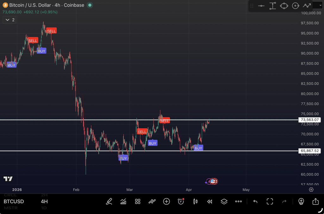This screenshot has width=324, height=214.
Task: Click the 73,563.07 horizontal line price label
Action: coord(310,120)
